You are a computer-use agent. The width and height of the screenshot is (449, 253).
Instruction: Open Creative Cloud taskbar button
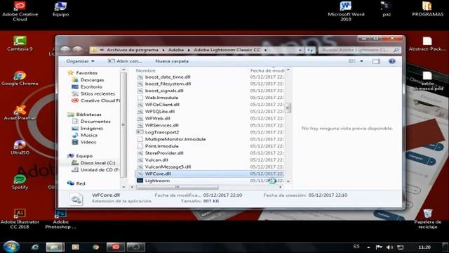[x=116, y=247]
